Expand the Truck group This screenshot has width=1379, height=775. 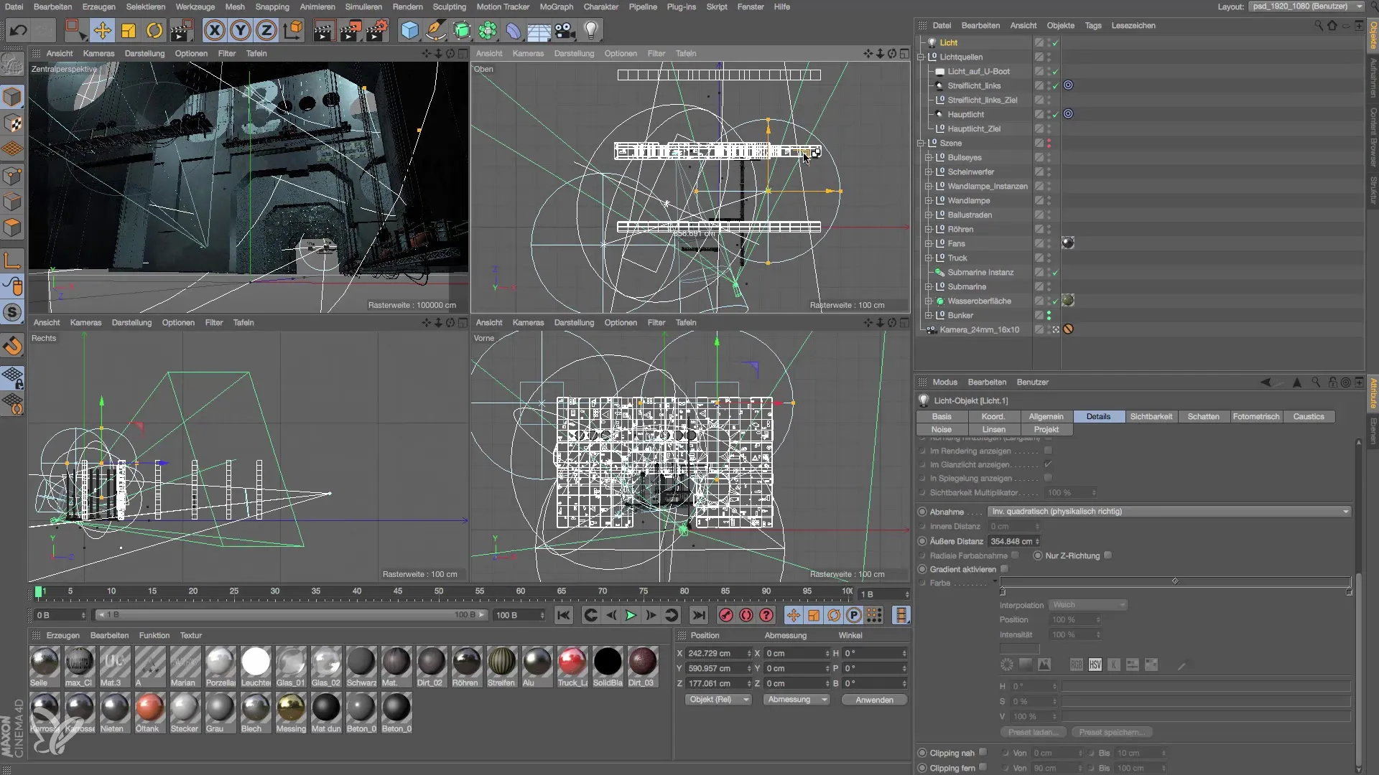pos(929,258)
